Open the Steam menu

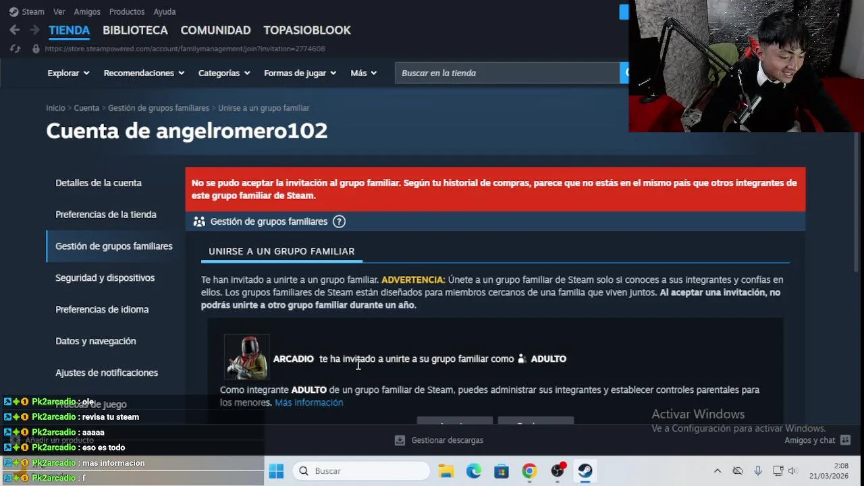[x=33, y=11]
